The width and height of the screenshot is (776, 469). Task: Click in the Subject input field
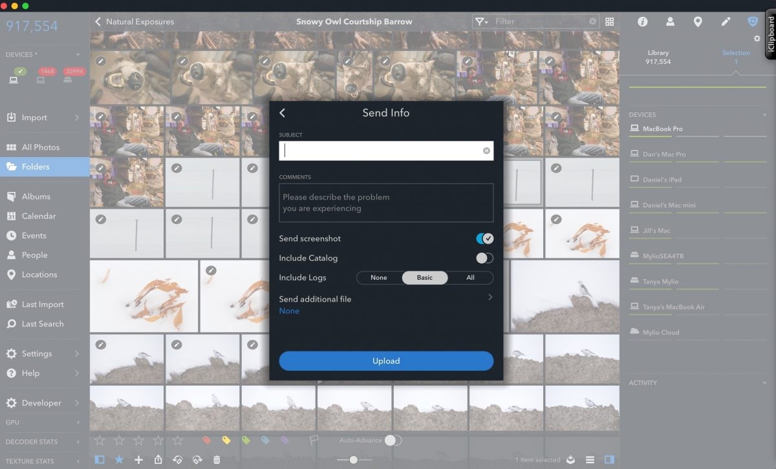tap(386, 151)
